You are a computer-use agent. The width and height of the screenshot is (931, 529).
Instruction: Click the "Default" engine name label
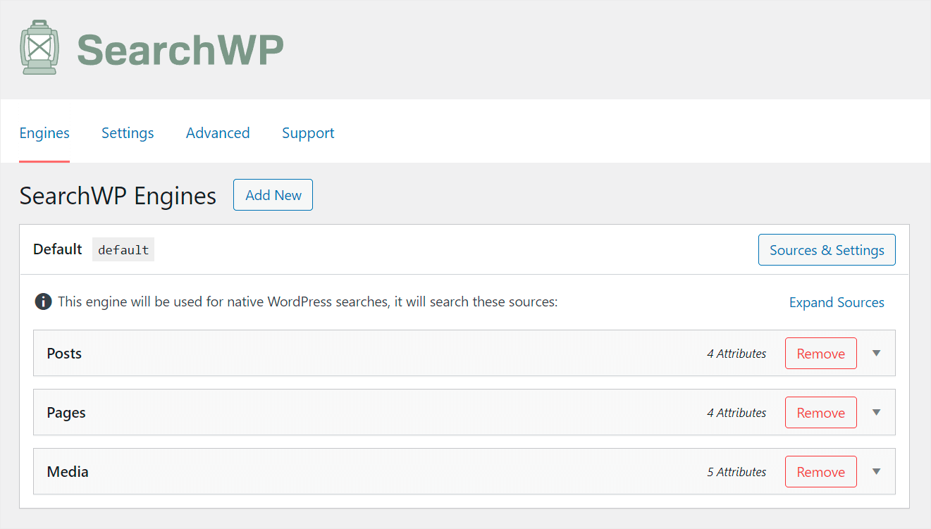pyautogui.click(x=58, y=249)
